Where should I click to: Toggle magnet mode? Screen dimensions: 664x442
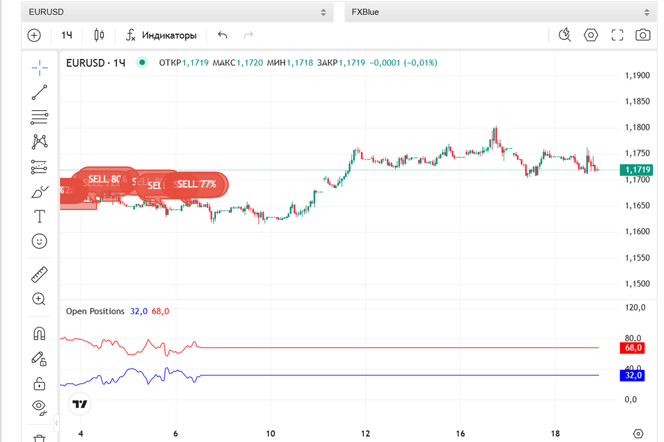click(x=40, y=334)
